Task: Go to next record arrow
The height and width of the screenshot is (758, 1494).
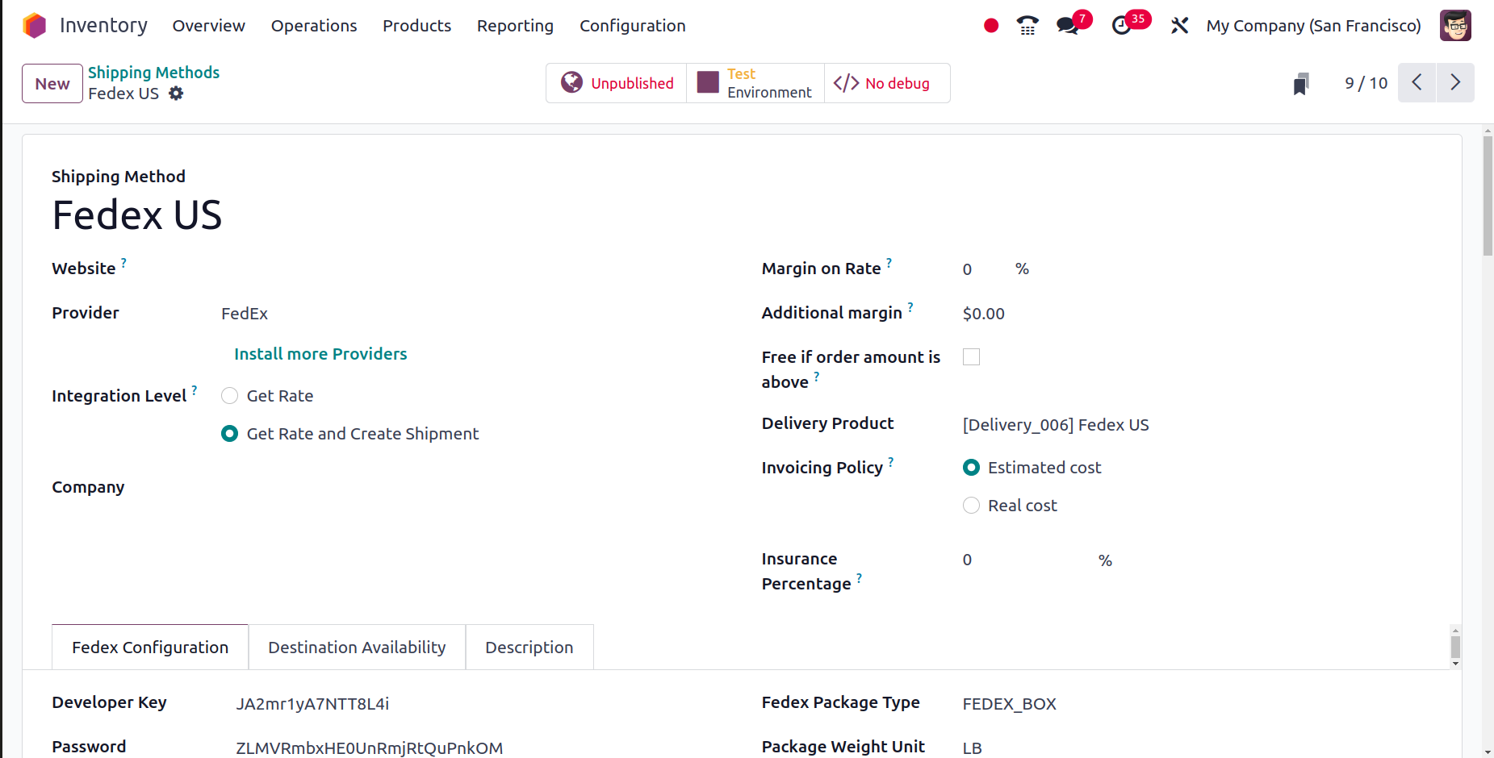Action: pyautogui.click(x=1455, y=82)
